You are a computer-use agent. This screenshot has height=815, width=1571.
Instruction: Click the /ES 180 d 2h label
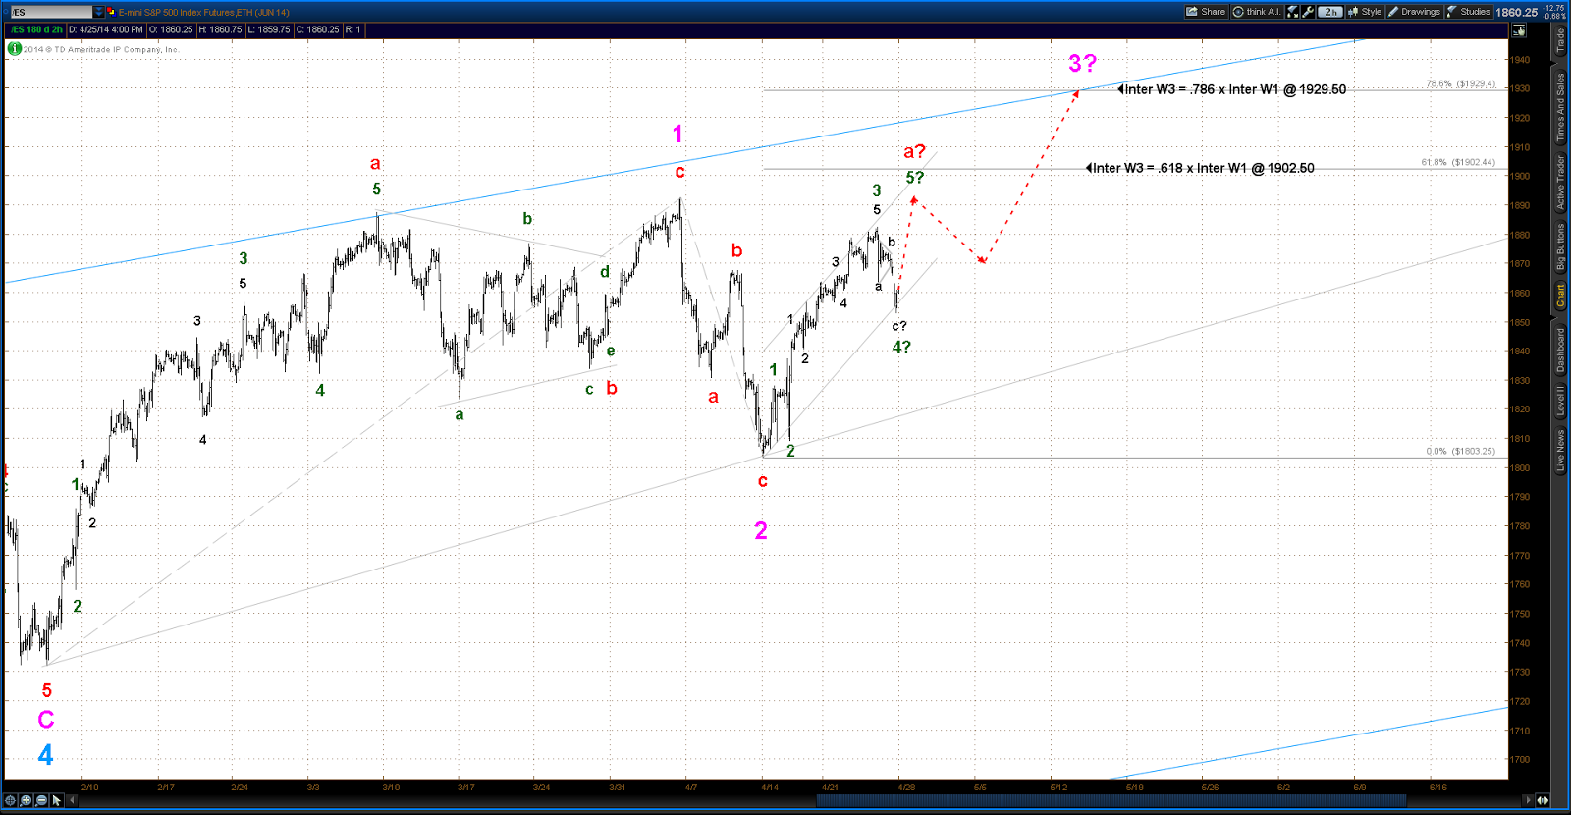tap(36, 30)
